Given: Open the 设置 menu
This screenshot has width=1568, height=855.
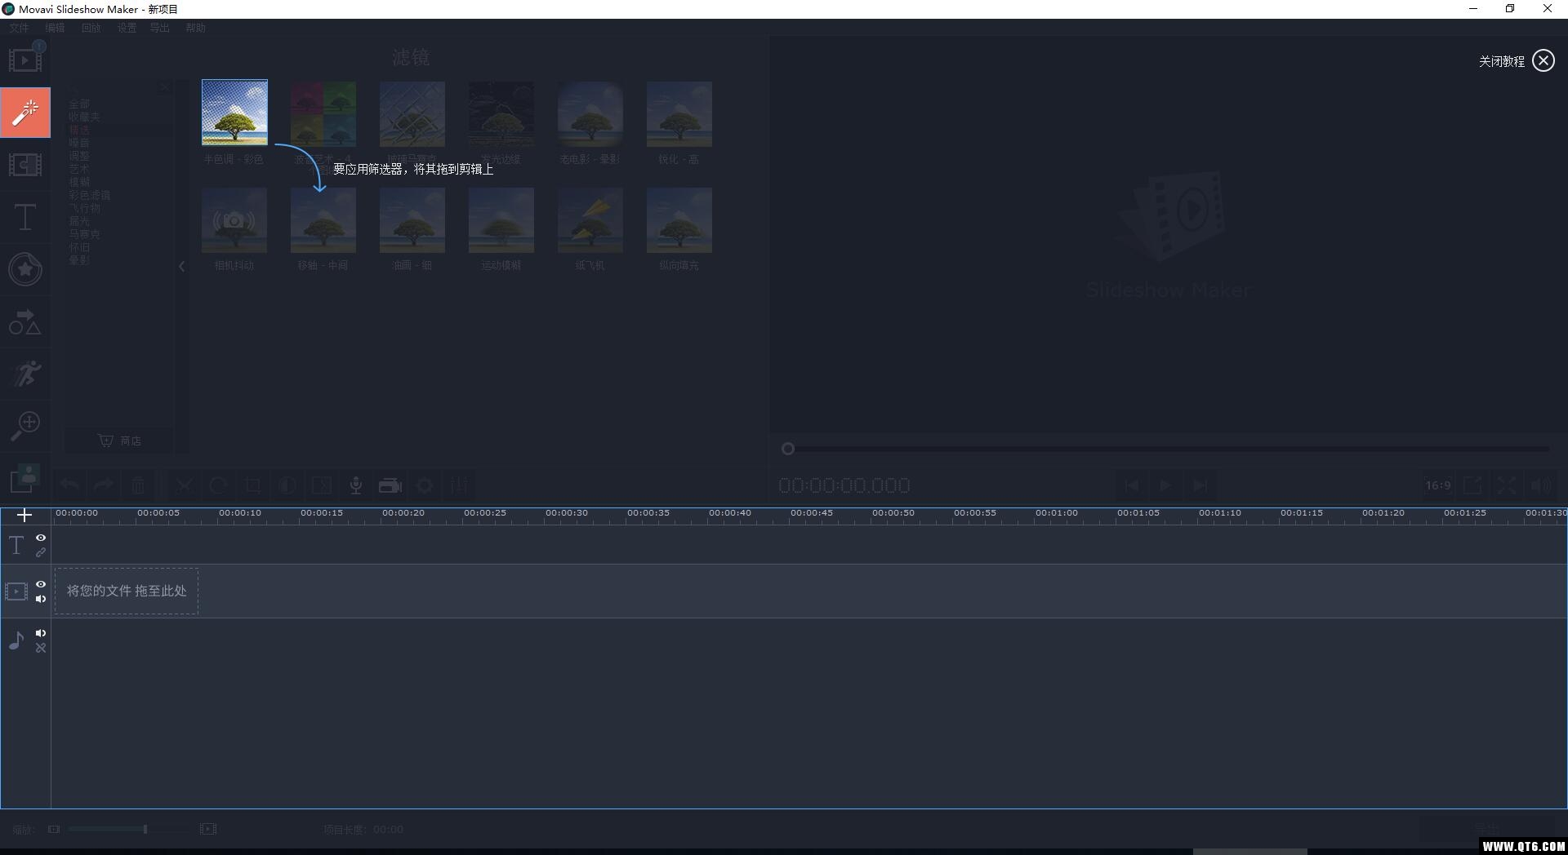Looking at the screenshot, I should [127, 28].
